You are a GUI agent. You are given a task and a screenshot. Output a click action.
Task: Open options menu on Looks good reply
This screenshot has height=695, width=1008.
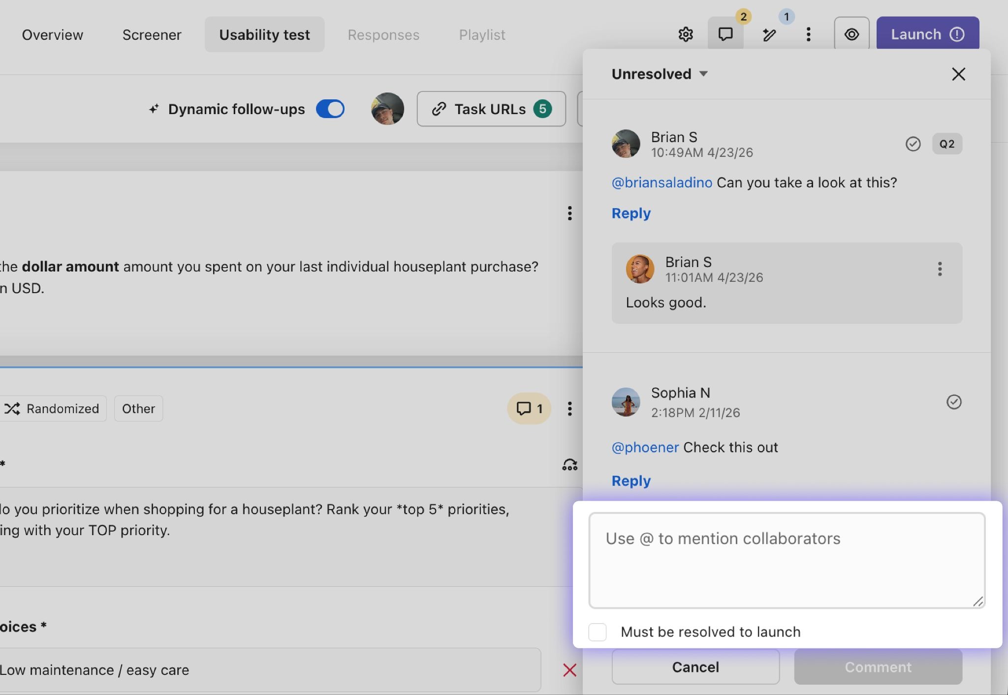940,269
